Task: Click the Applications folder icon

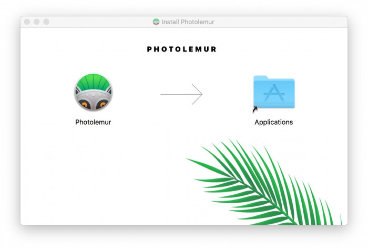Action: [x=274, y=92]
